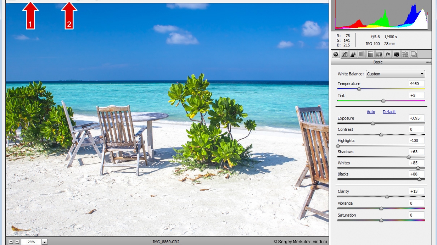
Task: Expand the White Balance dropdown
Action: [395, 74]
